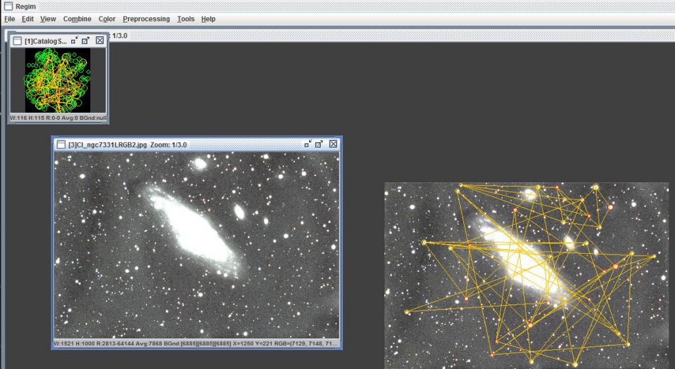Open the File menu
Screen dimensions: 675x369
9,19
